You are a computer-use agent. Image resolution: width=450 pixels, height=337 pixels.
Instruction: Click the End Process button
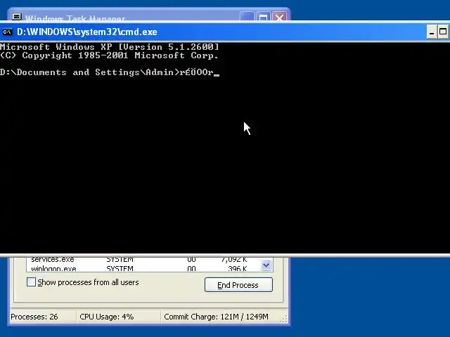pos(238,285)
